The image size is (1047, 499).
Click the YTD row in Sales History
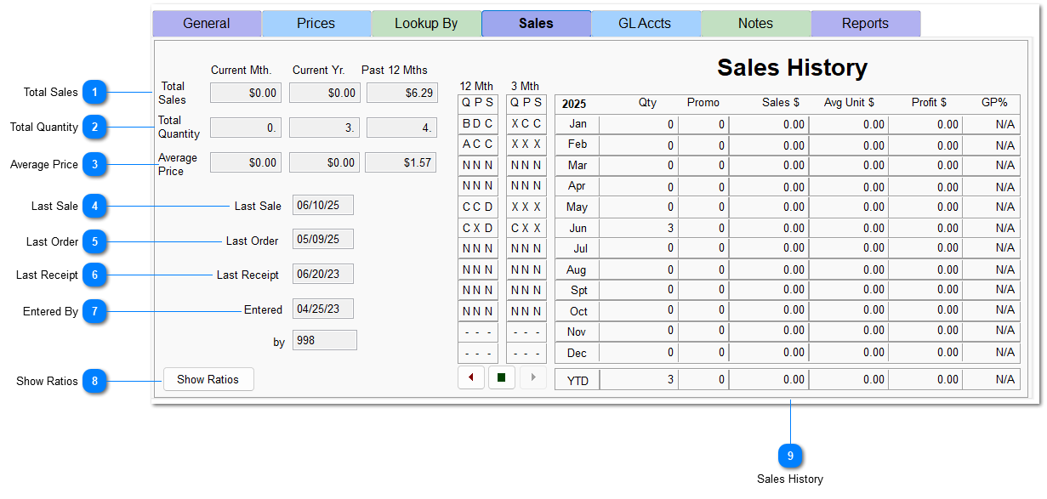point(577,379)
